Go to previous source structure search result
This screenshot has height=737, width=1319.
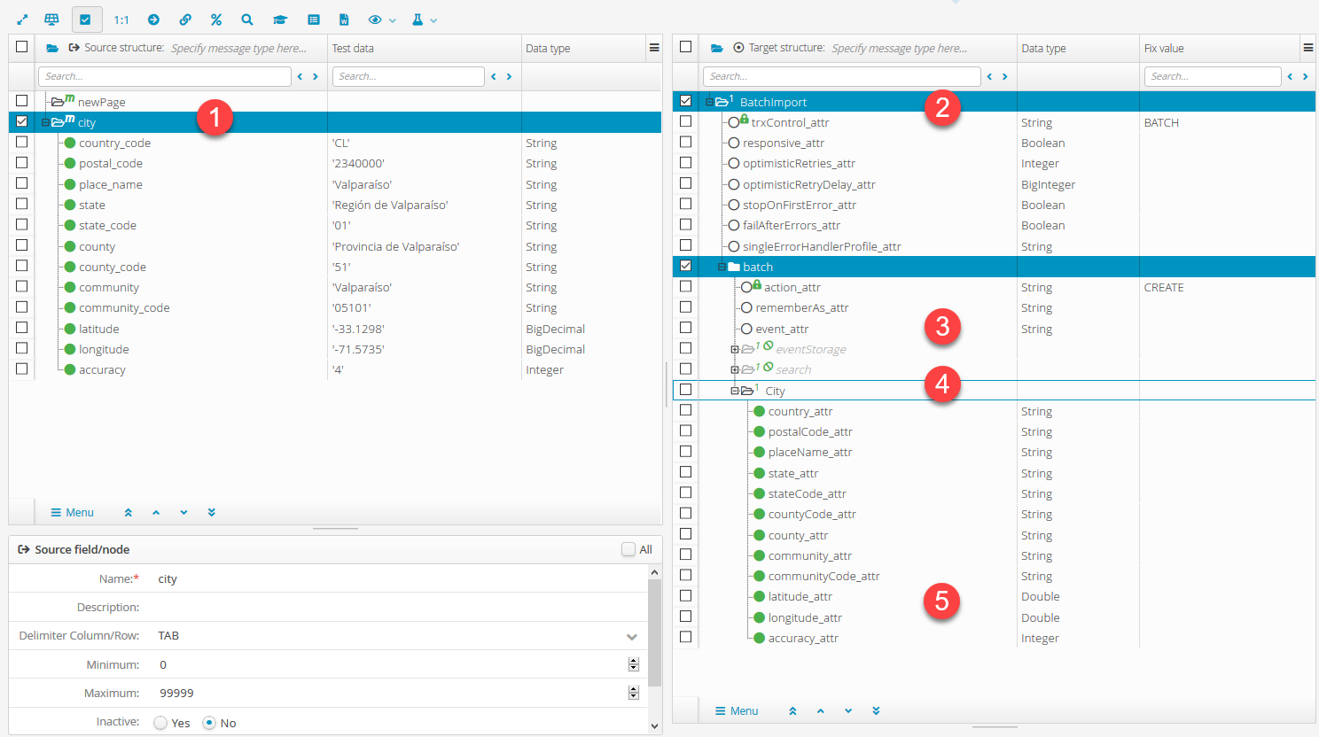point(300,76)
